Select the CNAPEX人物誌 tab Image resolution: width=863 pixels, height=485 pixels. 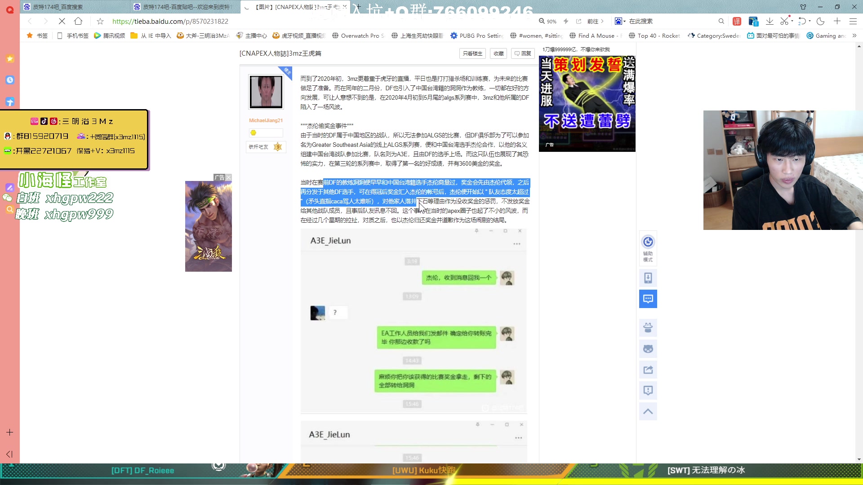[x=294, y=7]
